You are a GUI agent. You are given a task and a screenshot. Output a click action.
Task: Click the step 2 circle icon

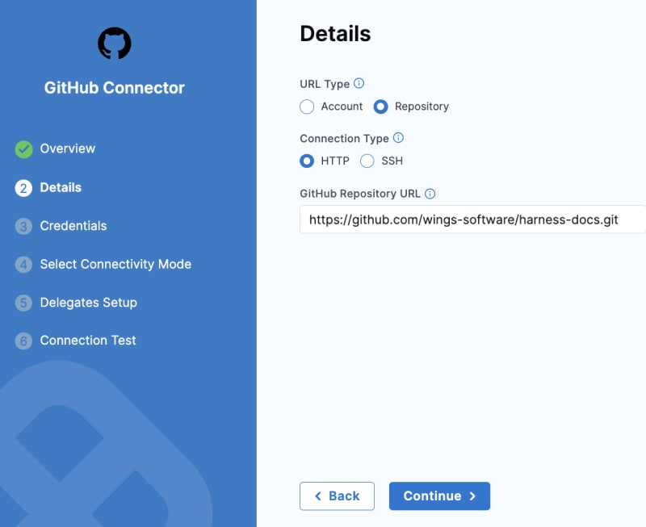(23, 188)
